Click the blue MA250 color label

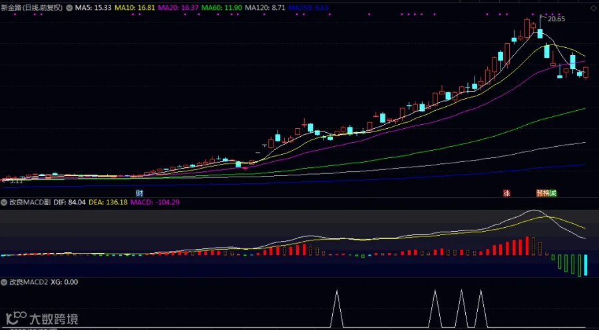pos(308,7)
